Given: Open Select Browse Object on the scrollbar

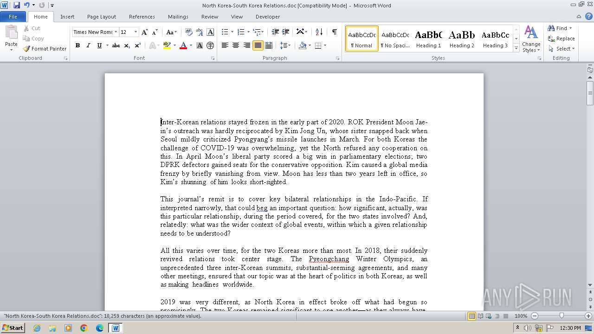Looking at the screenshot, I should [x=590, y=301].
